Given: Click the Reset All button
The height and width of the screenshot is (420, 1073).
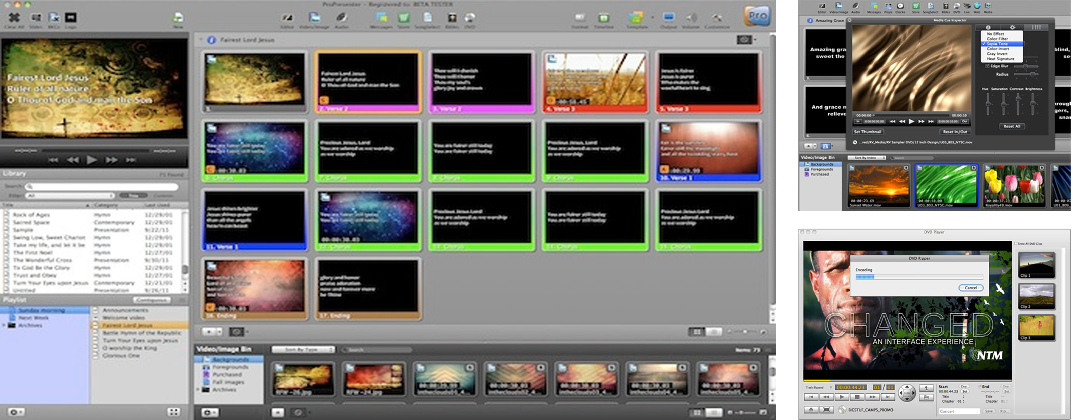Looking at the screenshot, I should pyautogui.click(x=1012, y=126).
